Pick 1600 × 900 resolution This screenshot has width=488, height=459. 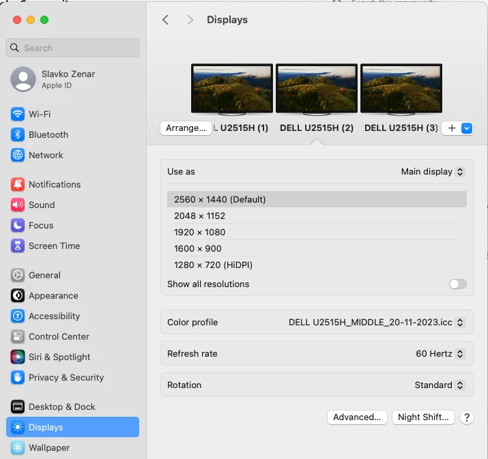click(317, 249)
